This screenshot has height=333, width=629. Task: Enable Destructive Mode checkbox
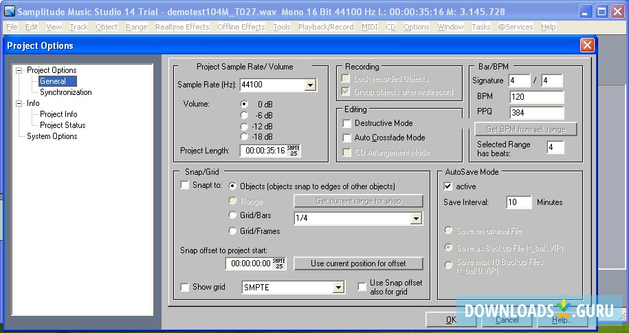[347, 123]
